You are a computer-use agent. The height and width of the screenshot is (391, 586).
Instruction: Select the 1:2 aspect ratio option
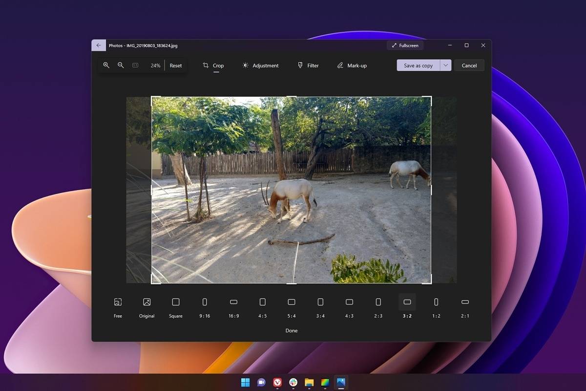pos(436,302)
